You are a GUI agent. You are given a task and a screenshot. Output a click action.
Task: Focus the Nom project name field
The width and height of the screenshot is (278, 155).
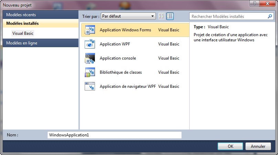[115, 135]
